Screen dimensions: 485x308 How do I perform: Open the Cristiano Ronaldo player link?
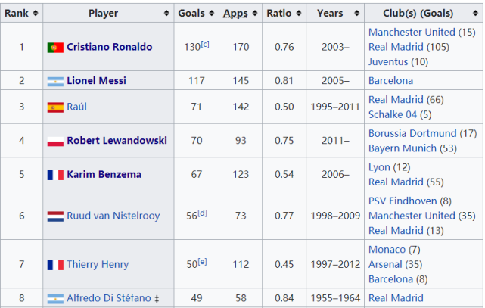tap(110, 47)
